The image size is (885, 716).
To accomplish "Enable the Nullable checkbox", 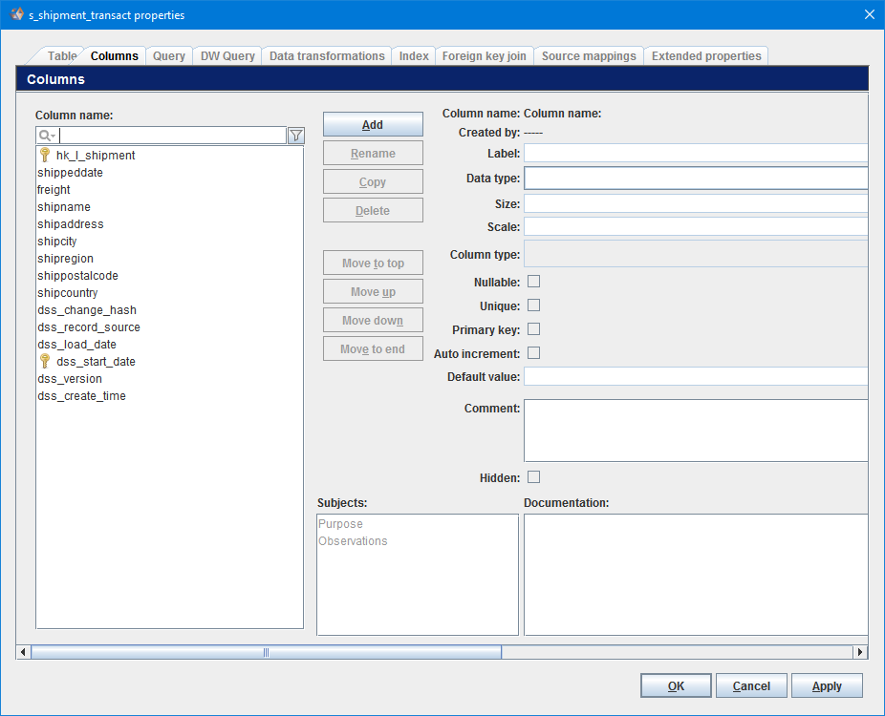I will [x=534, y=282].
